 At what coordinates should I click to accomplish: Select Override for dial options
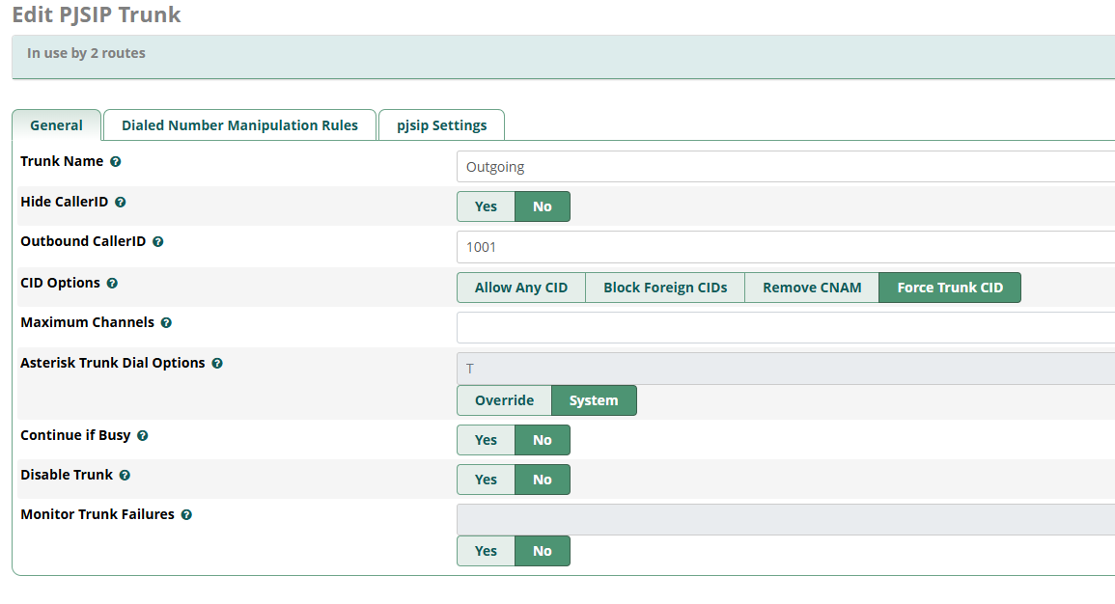tap(504, 400)
